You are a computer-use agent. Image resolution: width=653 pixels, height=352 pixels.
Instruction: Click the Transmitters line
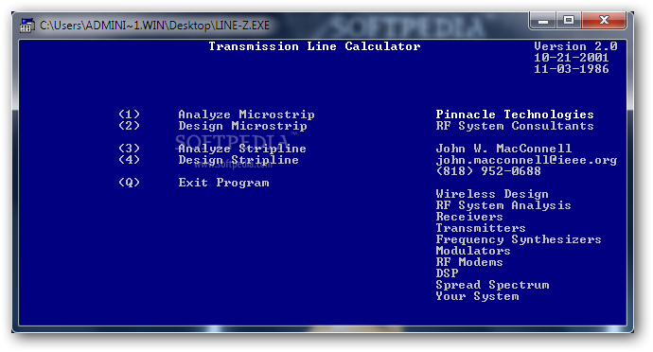tap(481, 228)
